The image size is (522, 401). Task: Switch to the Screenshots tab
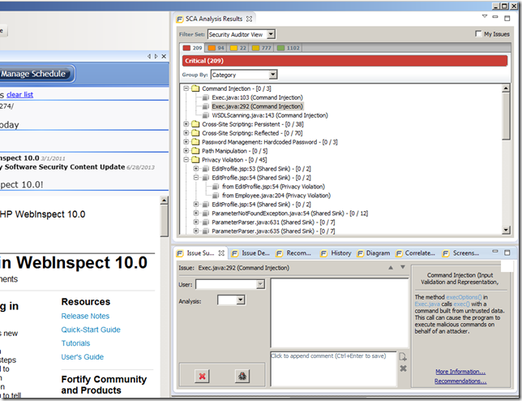(x=461, y=253)
